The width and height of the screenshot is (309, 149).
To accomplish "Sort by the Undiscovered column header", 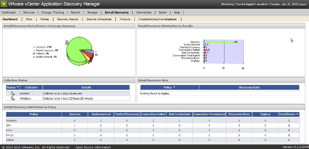I will [x=101, y=114].
